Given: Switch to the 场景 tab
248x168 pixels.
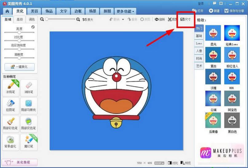Looking at the screenshot, I should pos(93,11).
